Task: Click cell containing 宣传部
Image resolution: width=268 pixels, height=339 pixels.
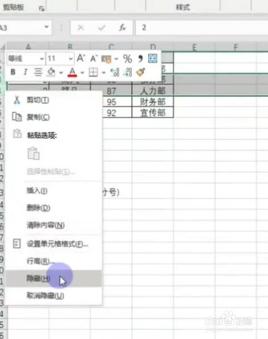Action: 153,113
